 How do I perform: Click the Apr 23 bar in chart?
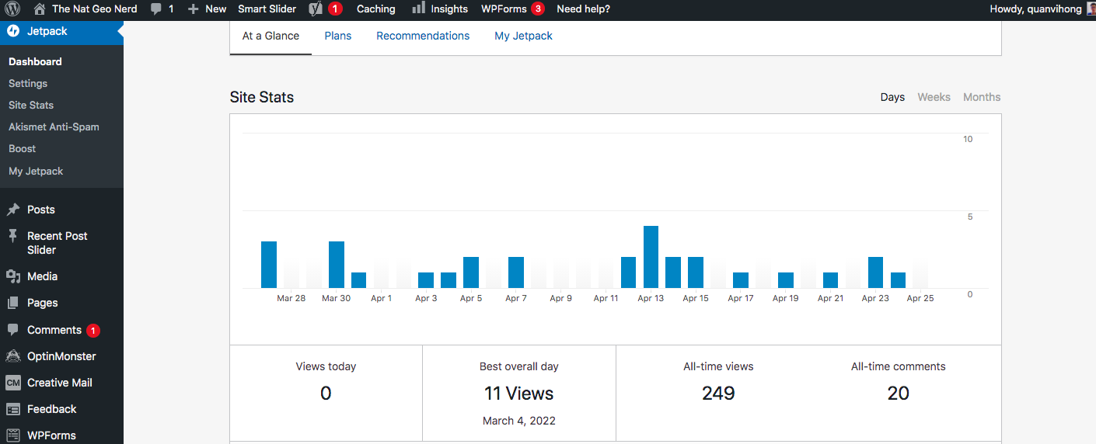click(875, 272)
